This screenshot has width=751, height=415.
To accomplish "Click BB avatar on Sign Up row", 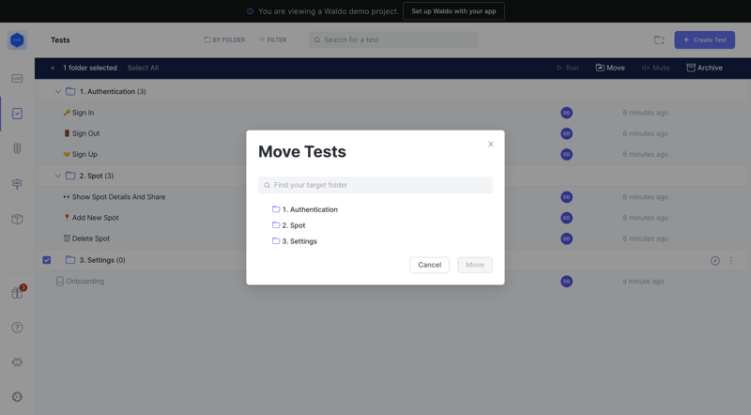I will pos(567,154).
